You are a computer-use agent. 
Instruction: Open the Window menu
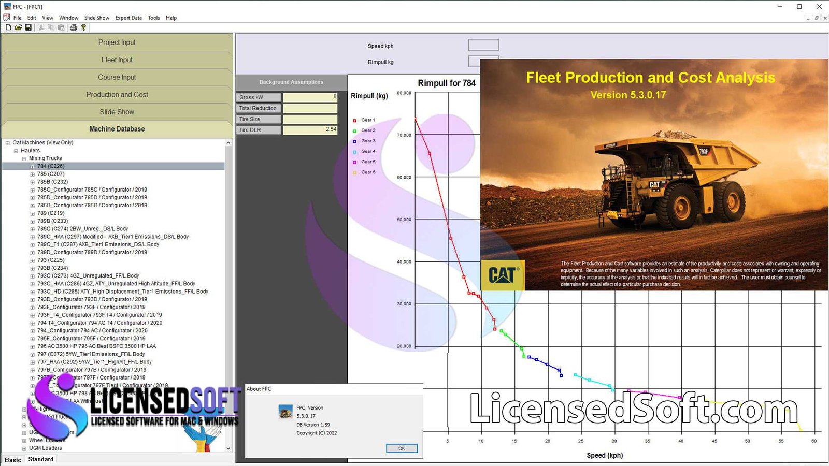[x=69, y=18]
